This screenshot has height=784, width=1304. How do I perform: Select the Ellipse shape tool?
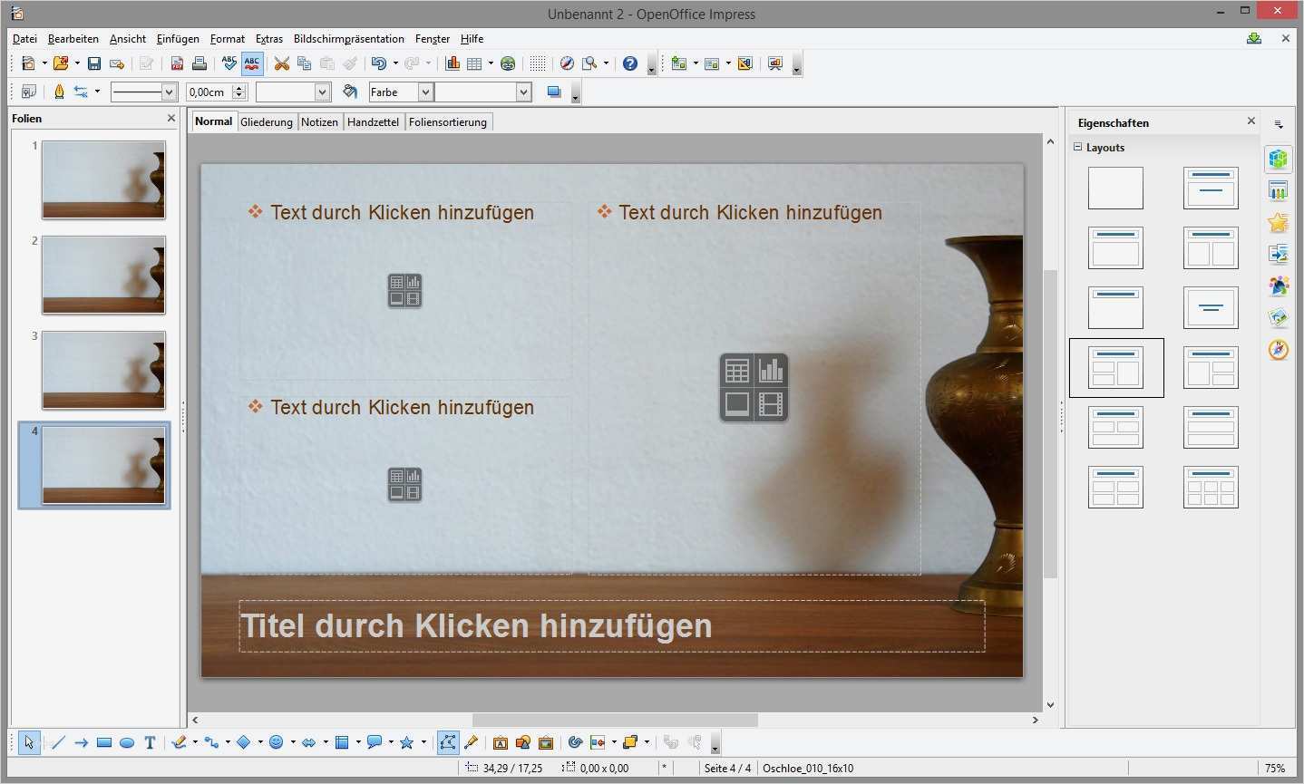(x=127, y=742)
